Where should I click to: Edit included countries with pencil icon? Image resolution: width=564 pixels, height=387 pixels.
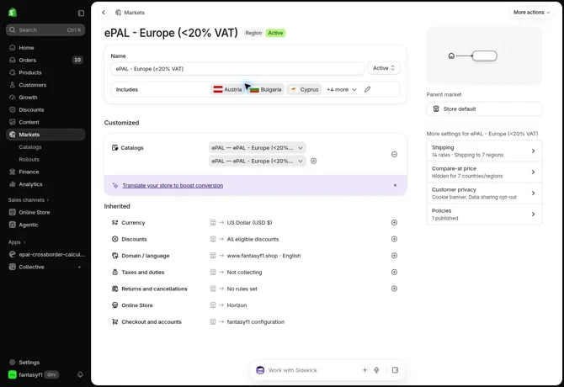coord(367,89)
